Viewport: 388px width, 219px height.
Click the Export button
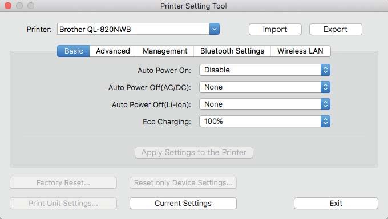point(336,30)
